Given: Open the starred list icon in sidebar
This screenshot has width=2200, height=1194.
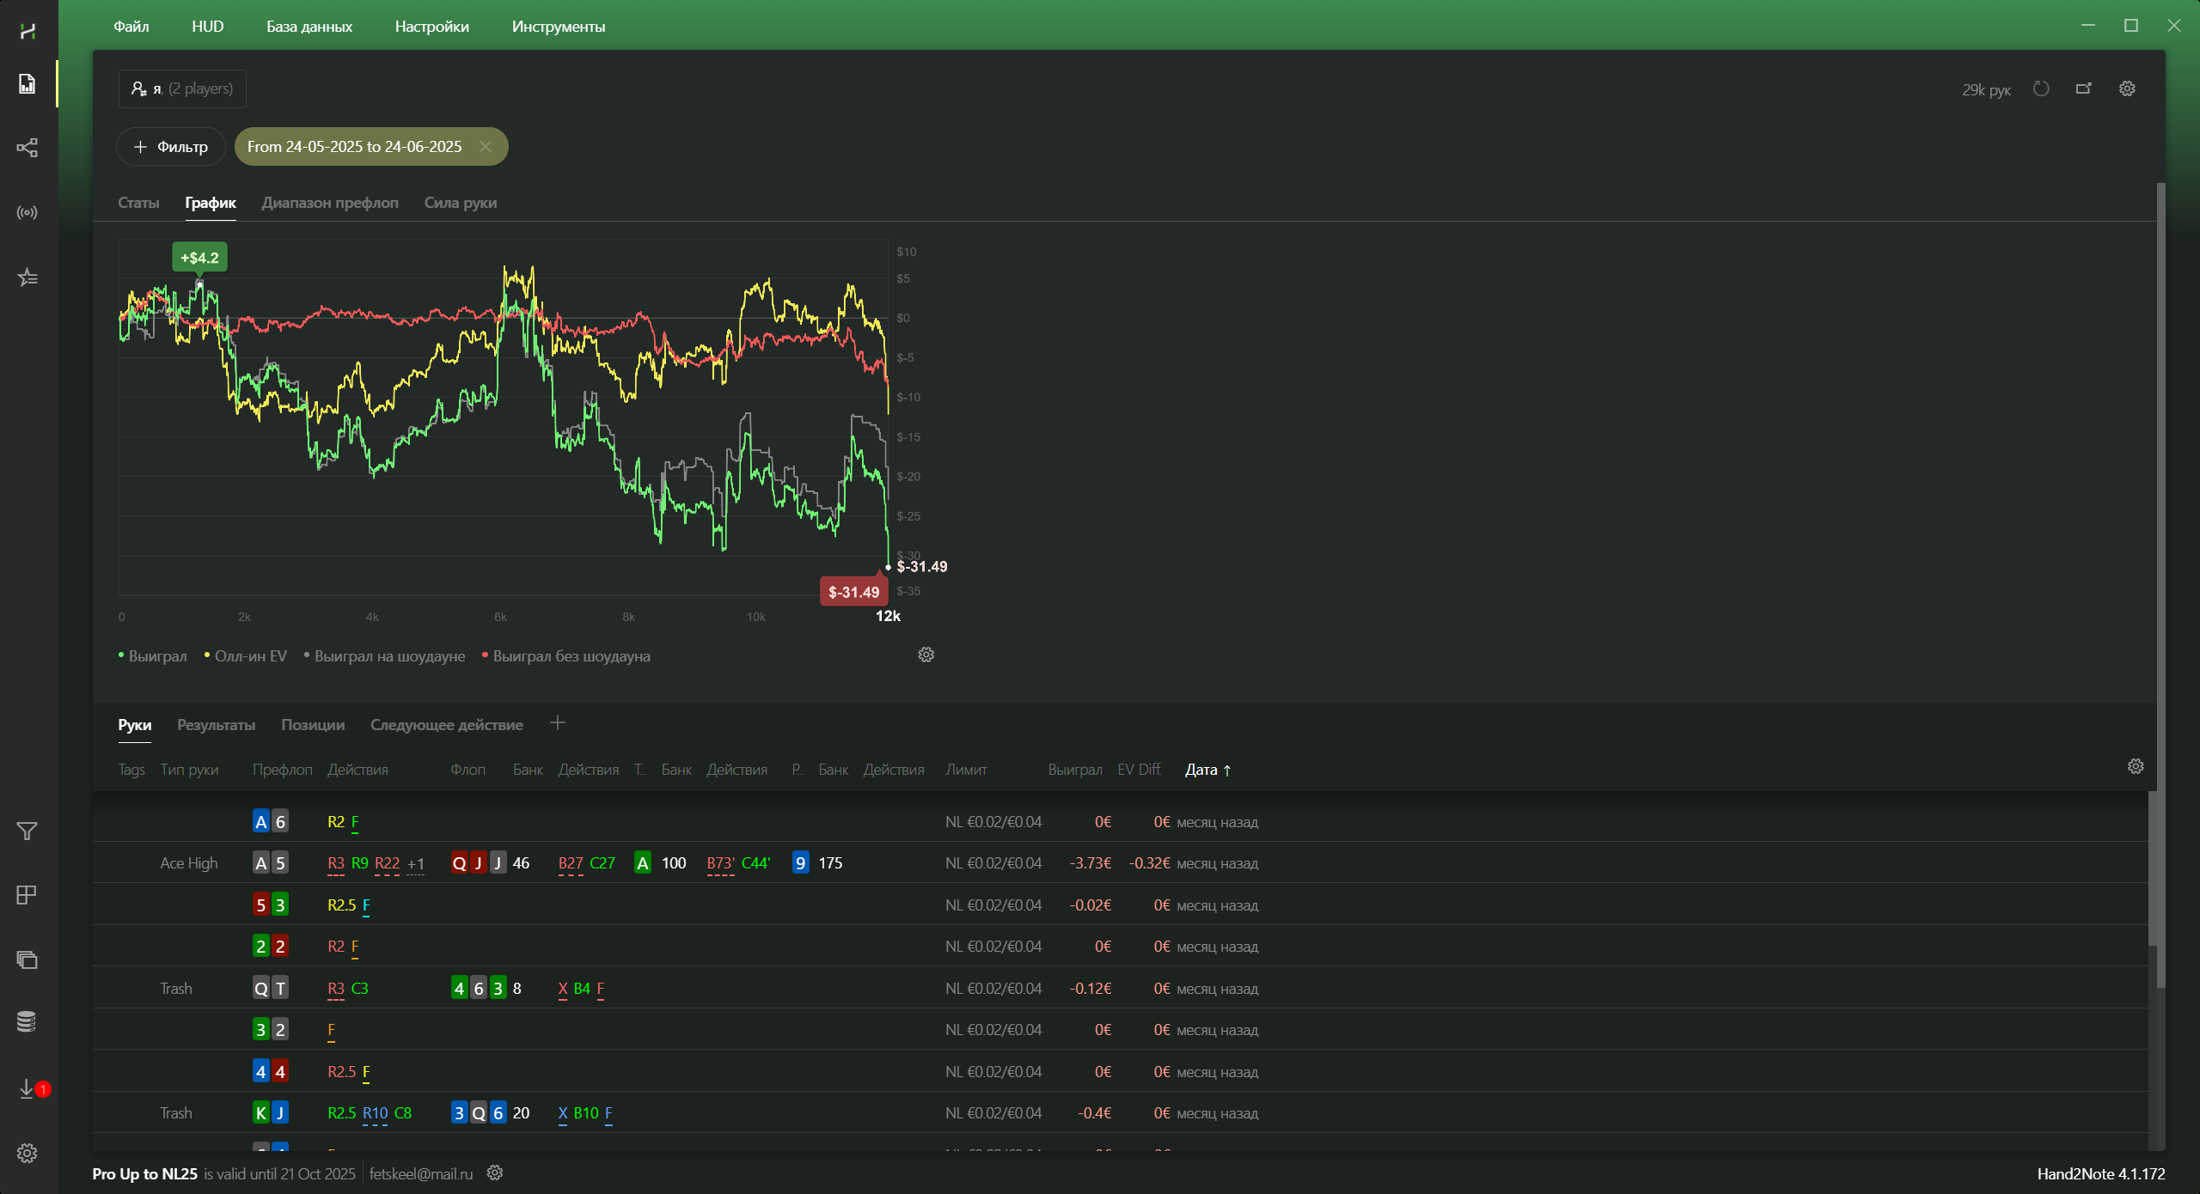Looking at the screenshot, I should pos(27,277).
